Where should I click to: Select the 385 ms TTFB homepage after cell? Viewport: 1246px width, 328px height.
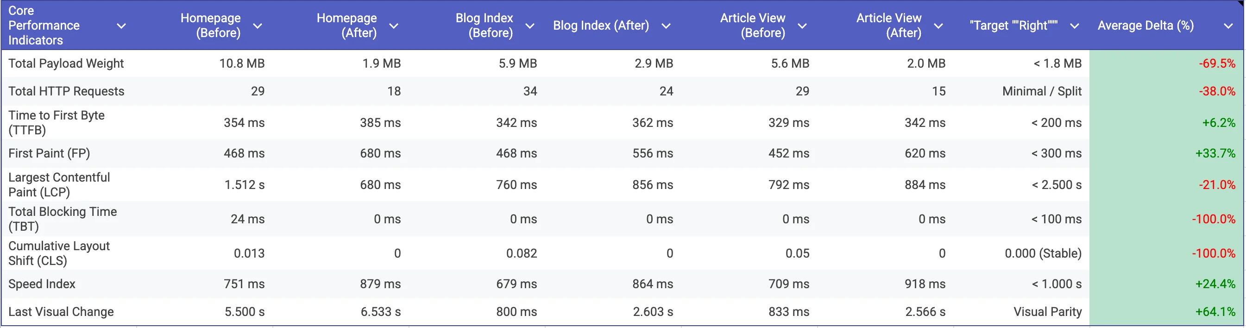(380, 122)
